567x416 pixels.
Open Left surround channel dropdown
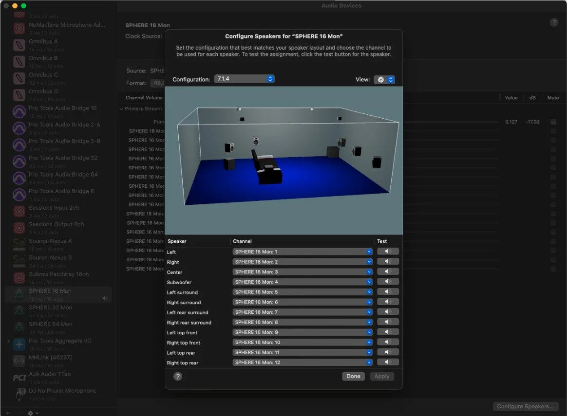click(302, 292)
